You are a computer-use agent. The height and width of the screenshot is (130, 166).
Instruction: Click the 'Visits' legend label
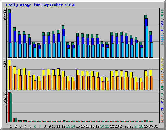(162, 64)
